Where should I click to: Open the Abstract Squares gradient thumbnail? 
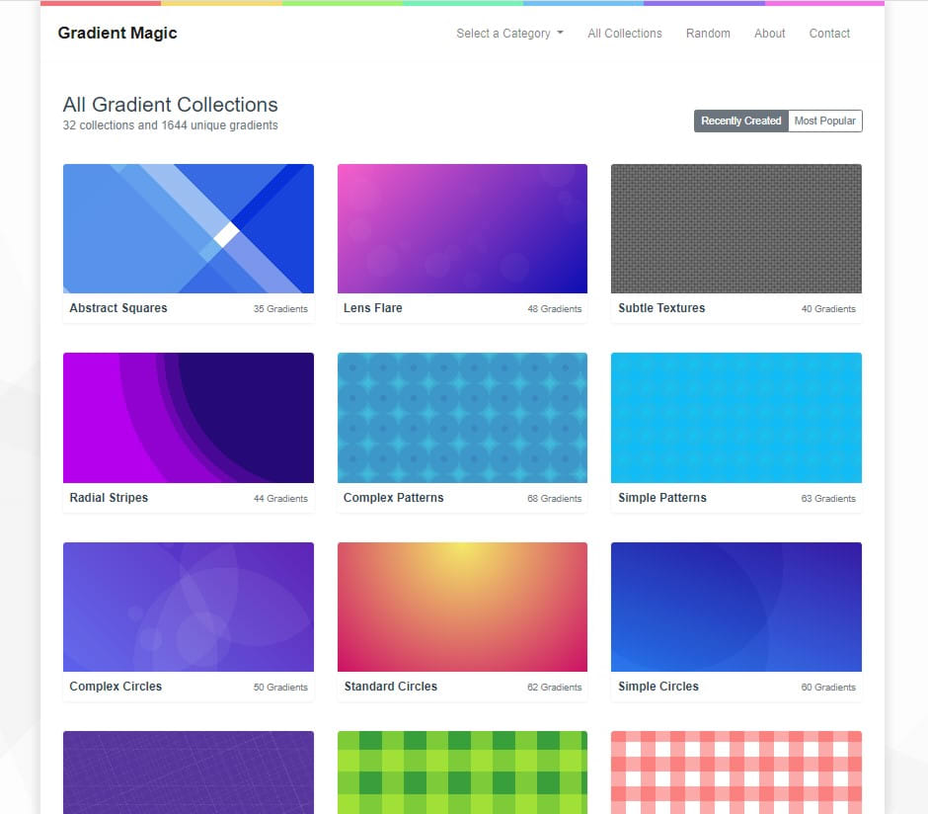189,228
